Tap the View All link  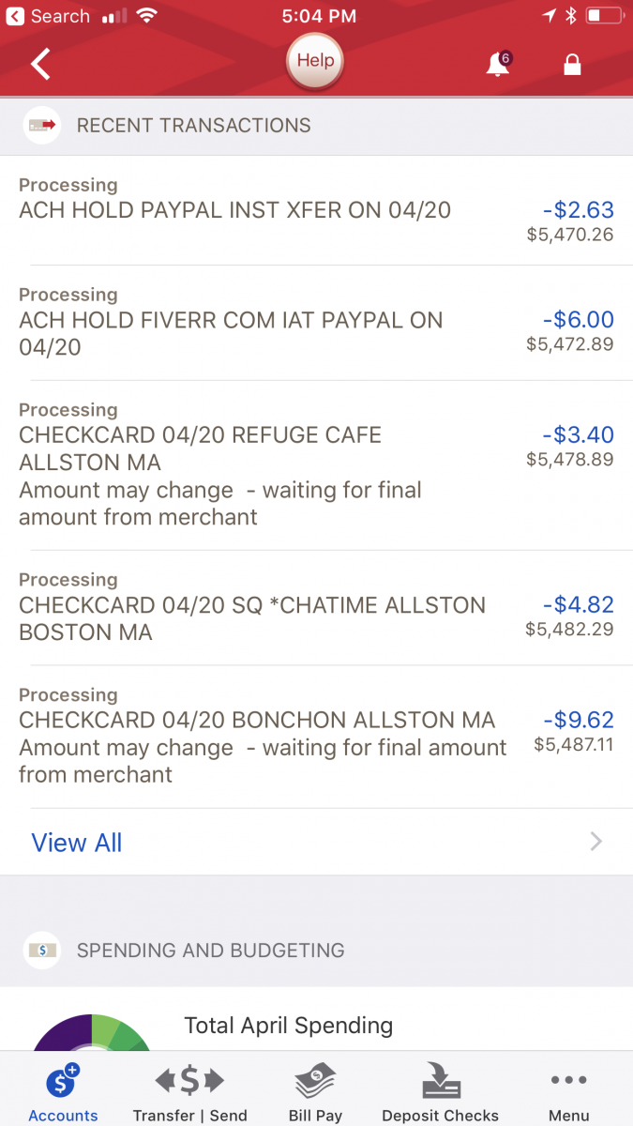[x=77, y=843]
